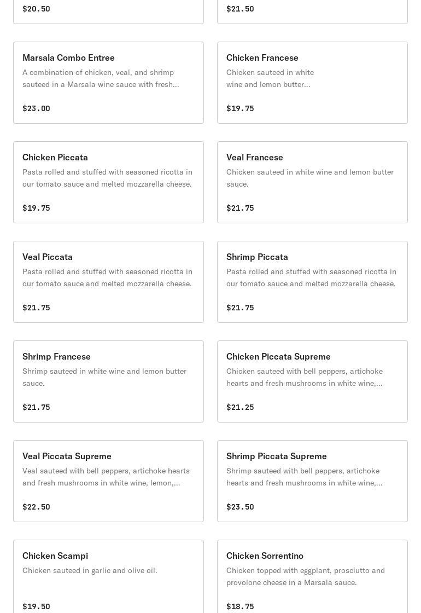Viewport: 421px width, 613px height.
Task: Open the Marsala Combo Entree item
Action: pos(109,83)
